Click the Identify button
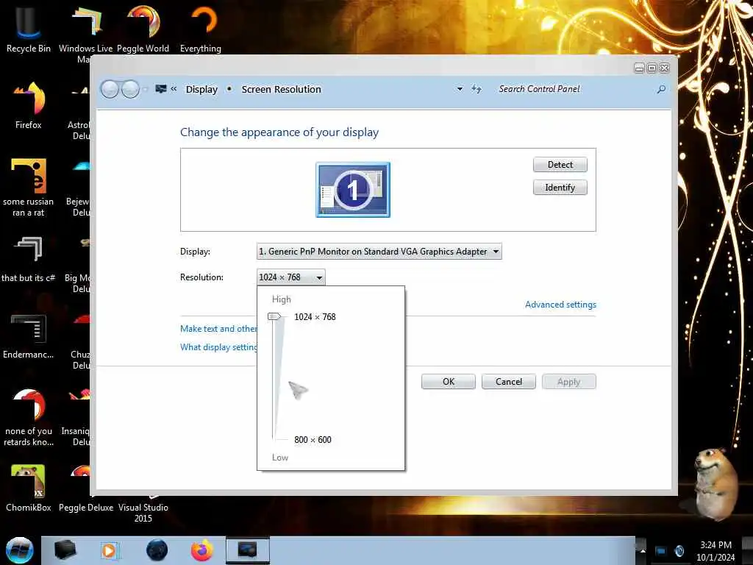753x565 pixels. tap(560, 188)
